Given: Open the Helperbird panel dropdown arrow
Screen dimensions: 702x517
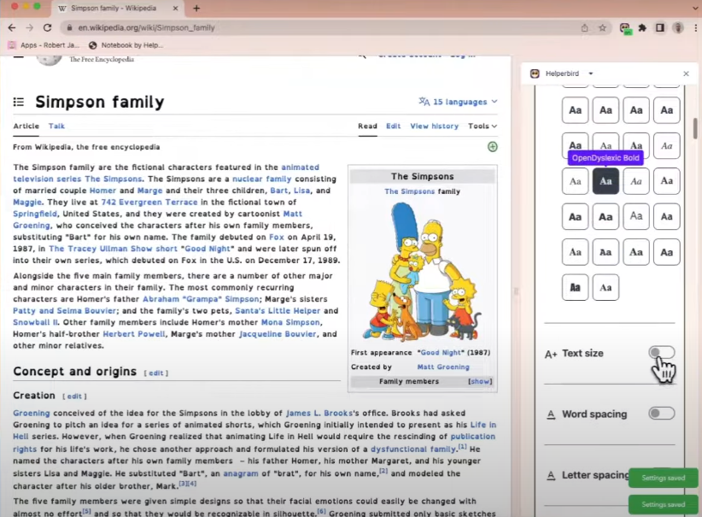Looking at the screenshot, I should pyautogui.click(x=591, y=73).
